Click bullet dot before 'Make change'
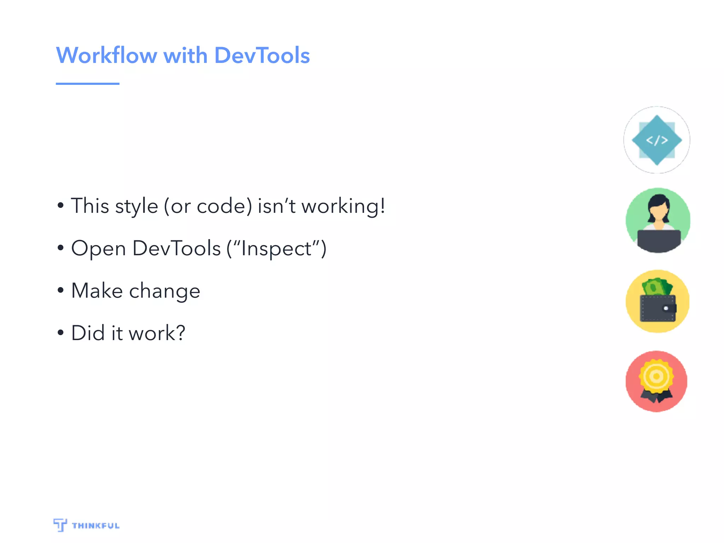 (60, 290)
